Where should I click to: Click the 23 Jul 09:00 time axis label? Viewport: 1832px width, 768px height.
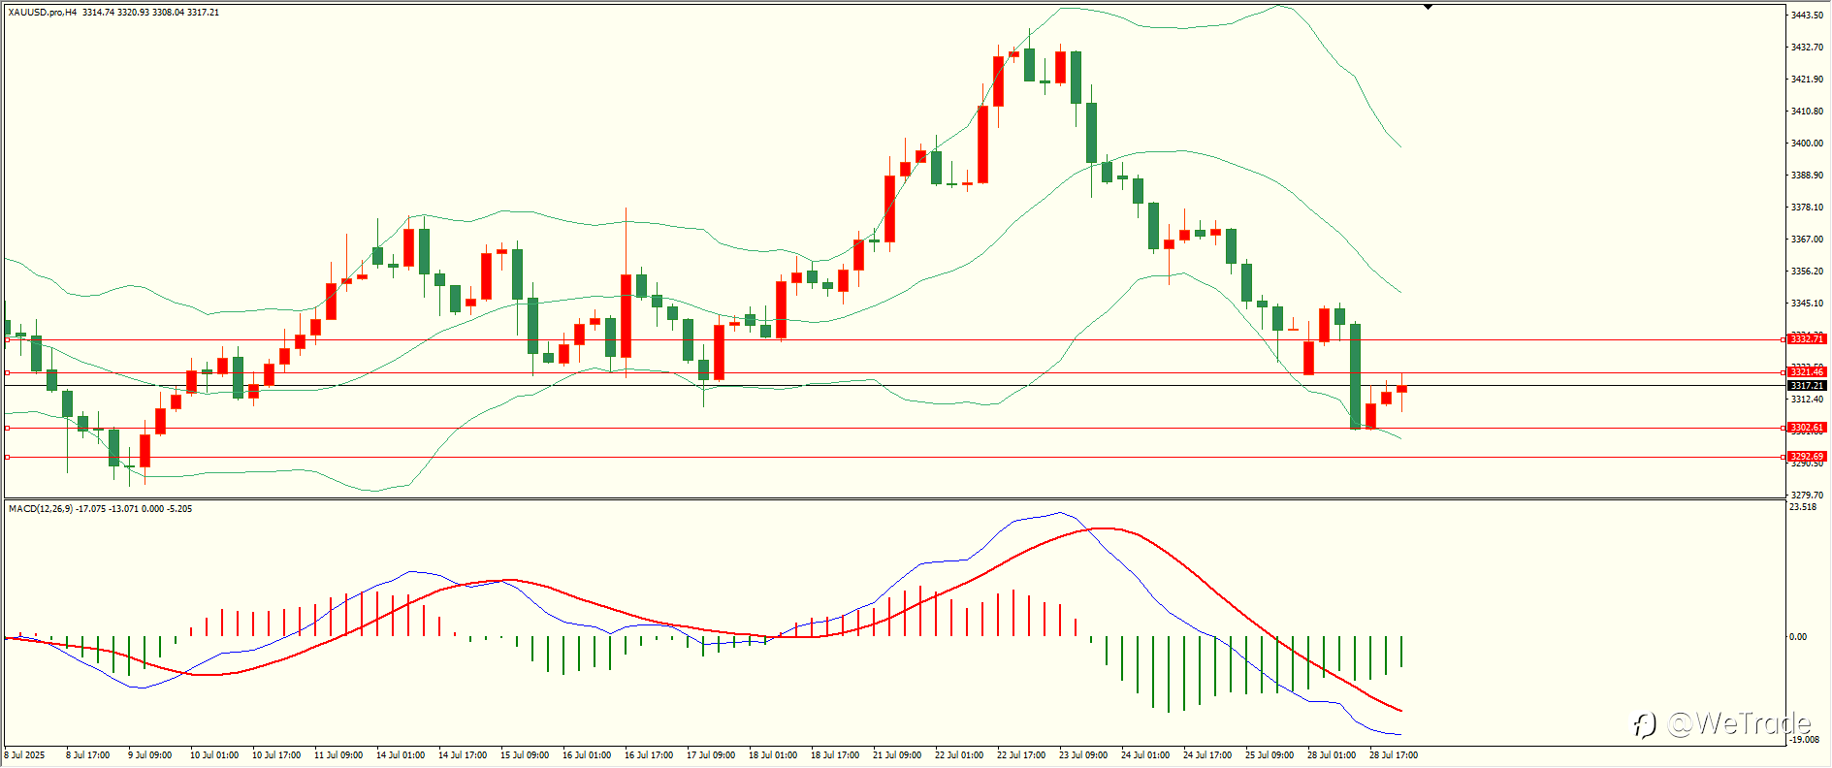point(1083,755)
